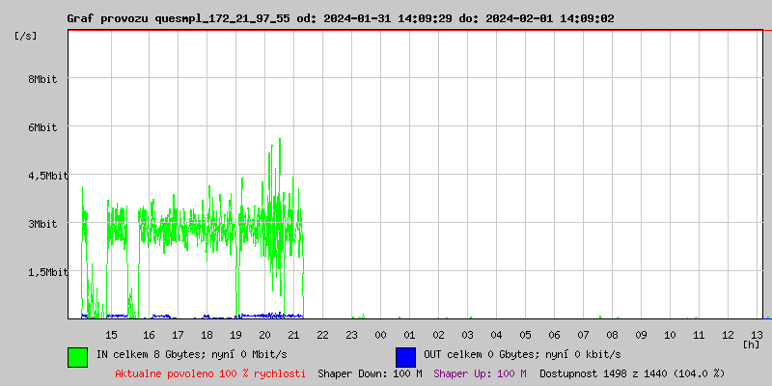Click the purple 'Shaper Up: 100 M' label
This screenshot has width=772, height=386.
tap(480, 373)
